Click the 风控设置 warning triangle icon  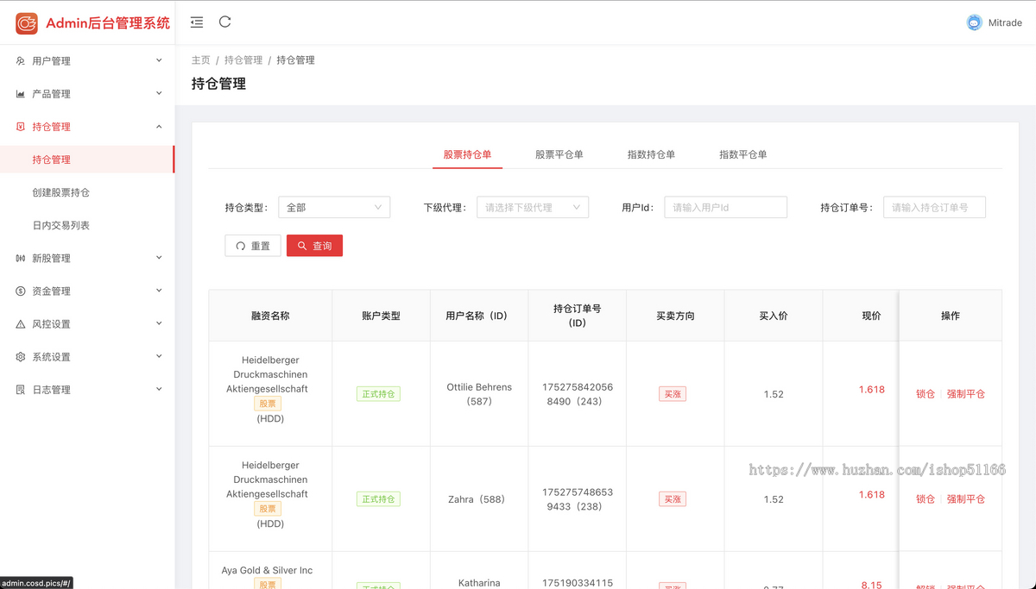(x=21, y=324)
